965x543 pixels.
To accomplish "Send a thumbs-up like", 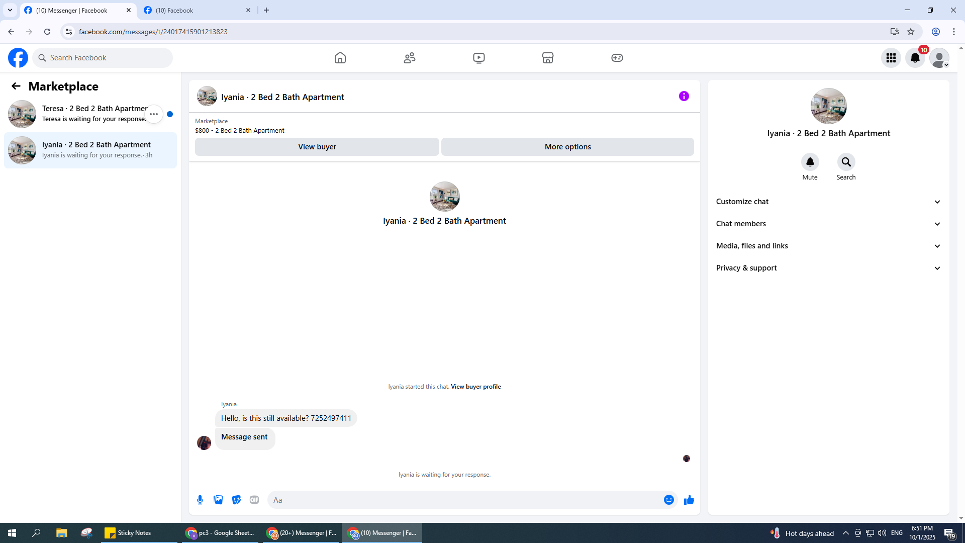I will coord(689,500).
